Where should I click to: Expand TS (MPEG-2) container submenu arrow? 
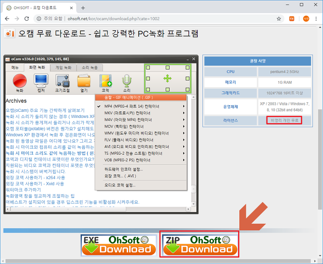pyautogui.click(x=184, y=153)
